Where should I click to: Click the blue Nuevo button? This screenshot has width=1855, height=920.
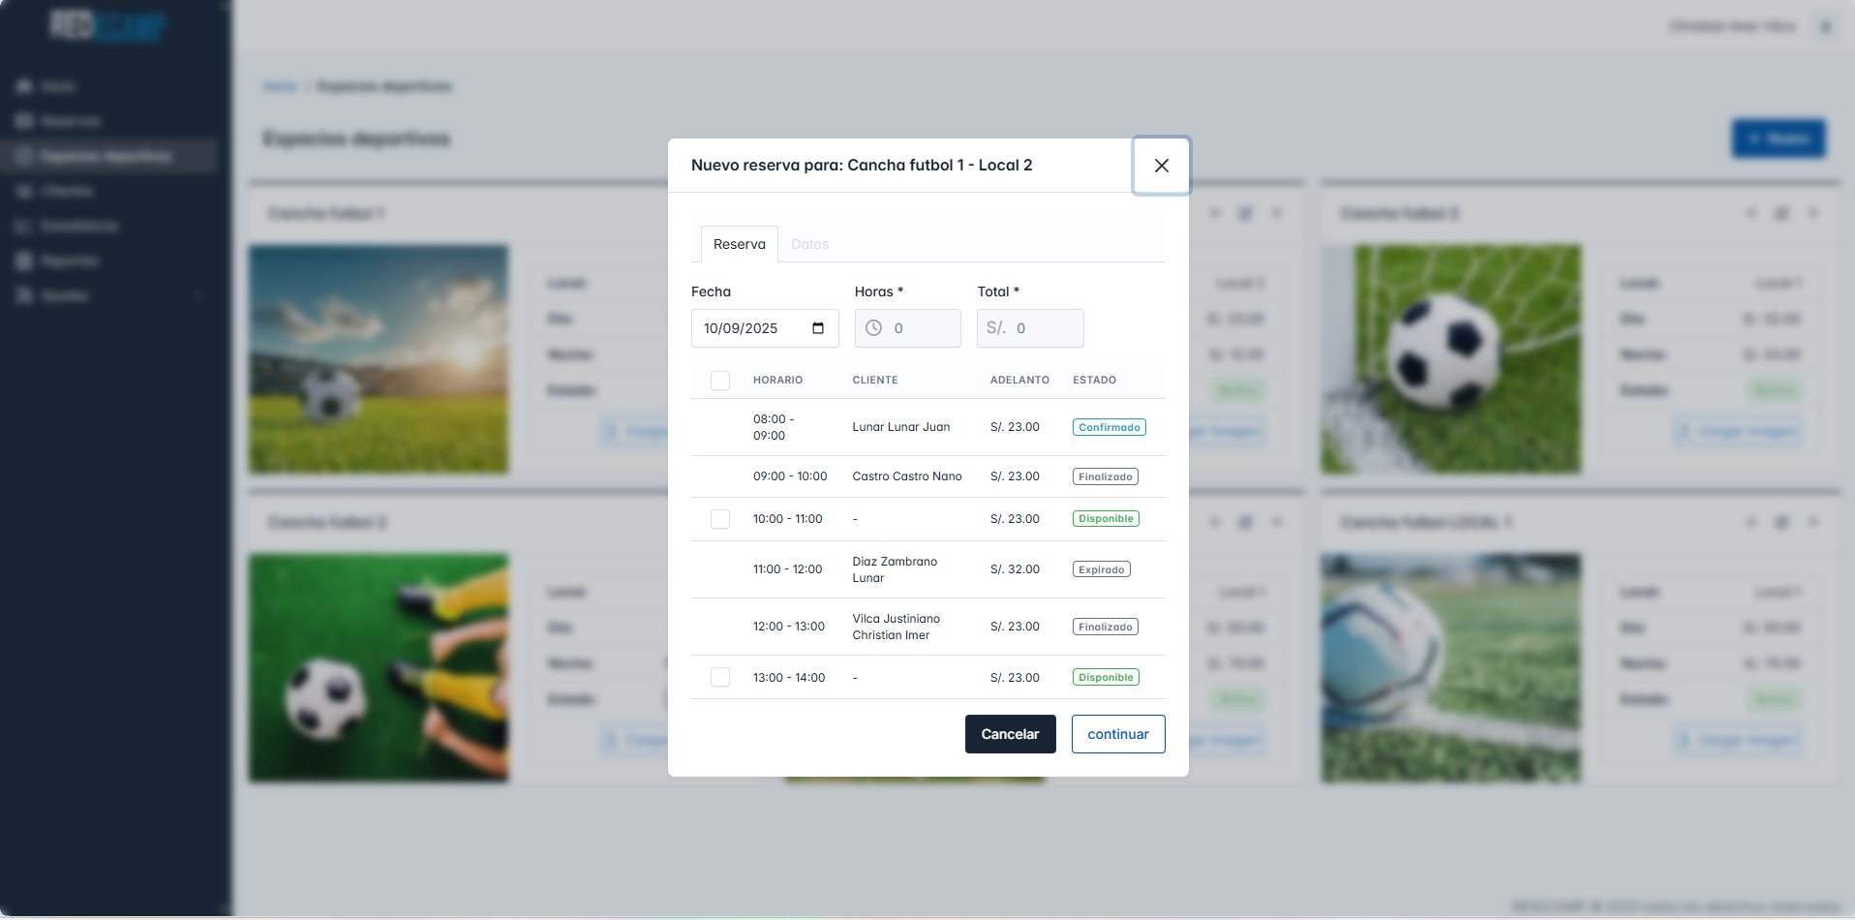(x=1778, y=138)
